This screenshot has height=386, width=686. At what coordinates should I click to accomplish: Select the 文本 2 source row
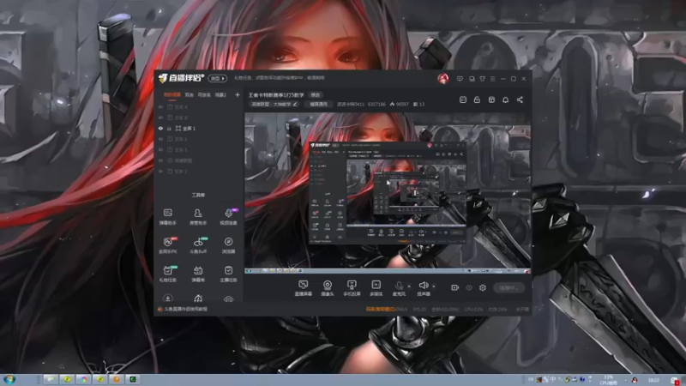[x=198, y=171]
